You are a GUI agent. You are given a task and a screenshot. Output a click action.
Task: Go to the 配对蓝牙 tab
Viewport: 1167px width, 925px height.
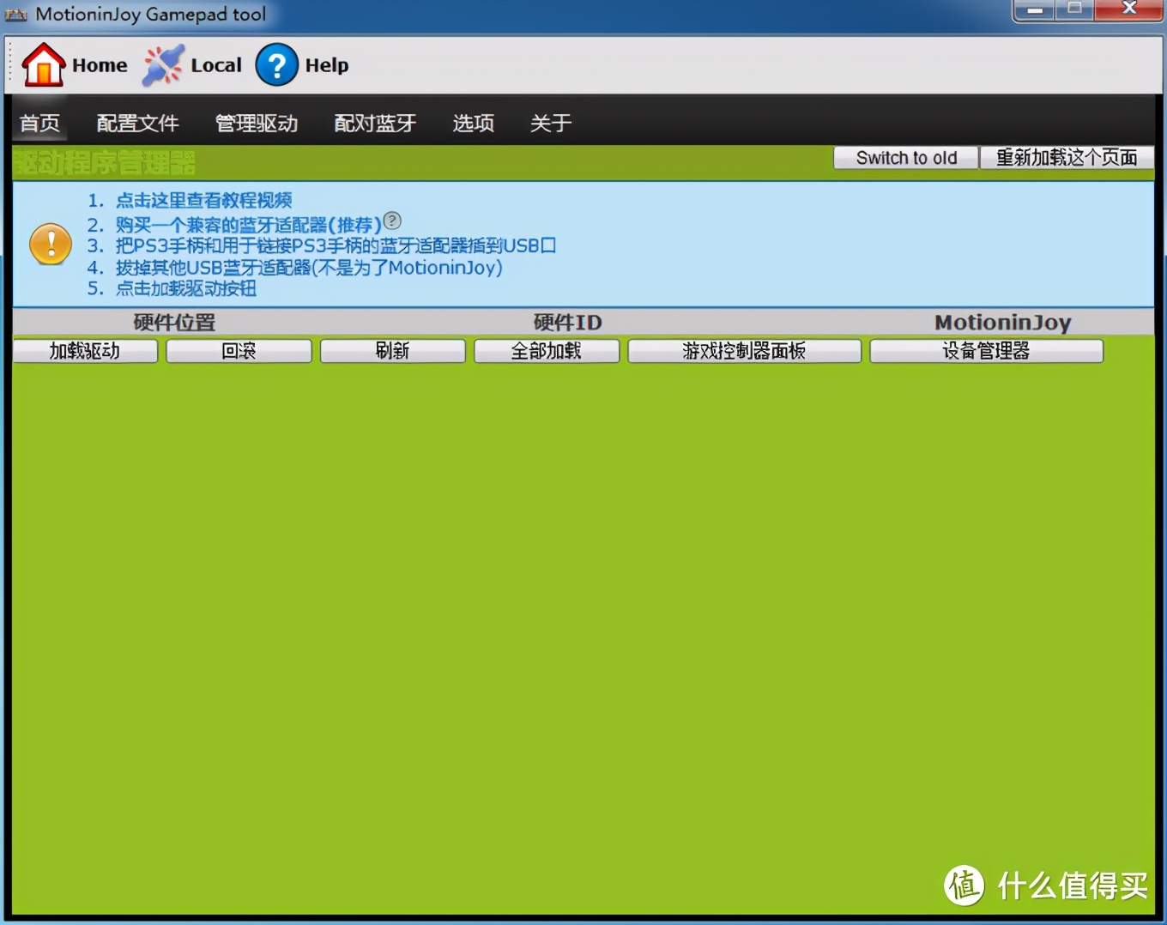(x=375, y=124)
